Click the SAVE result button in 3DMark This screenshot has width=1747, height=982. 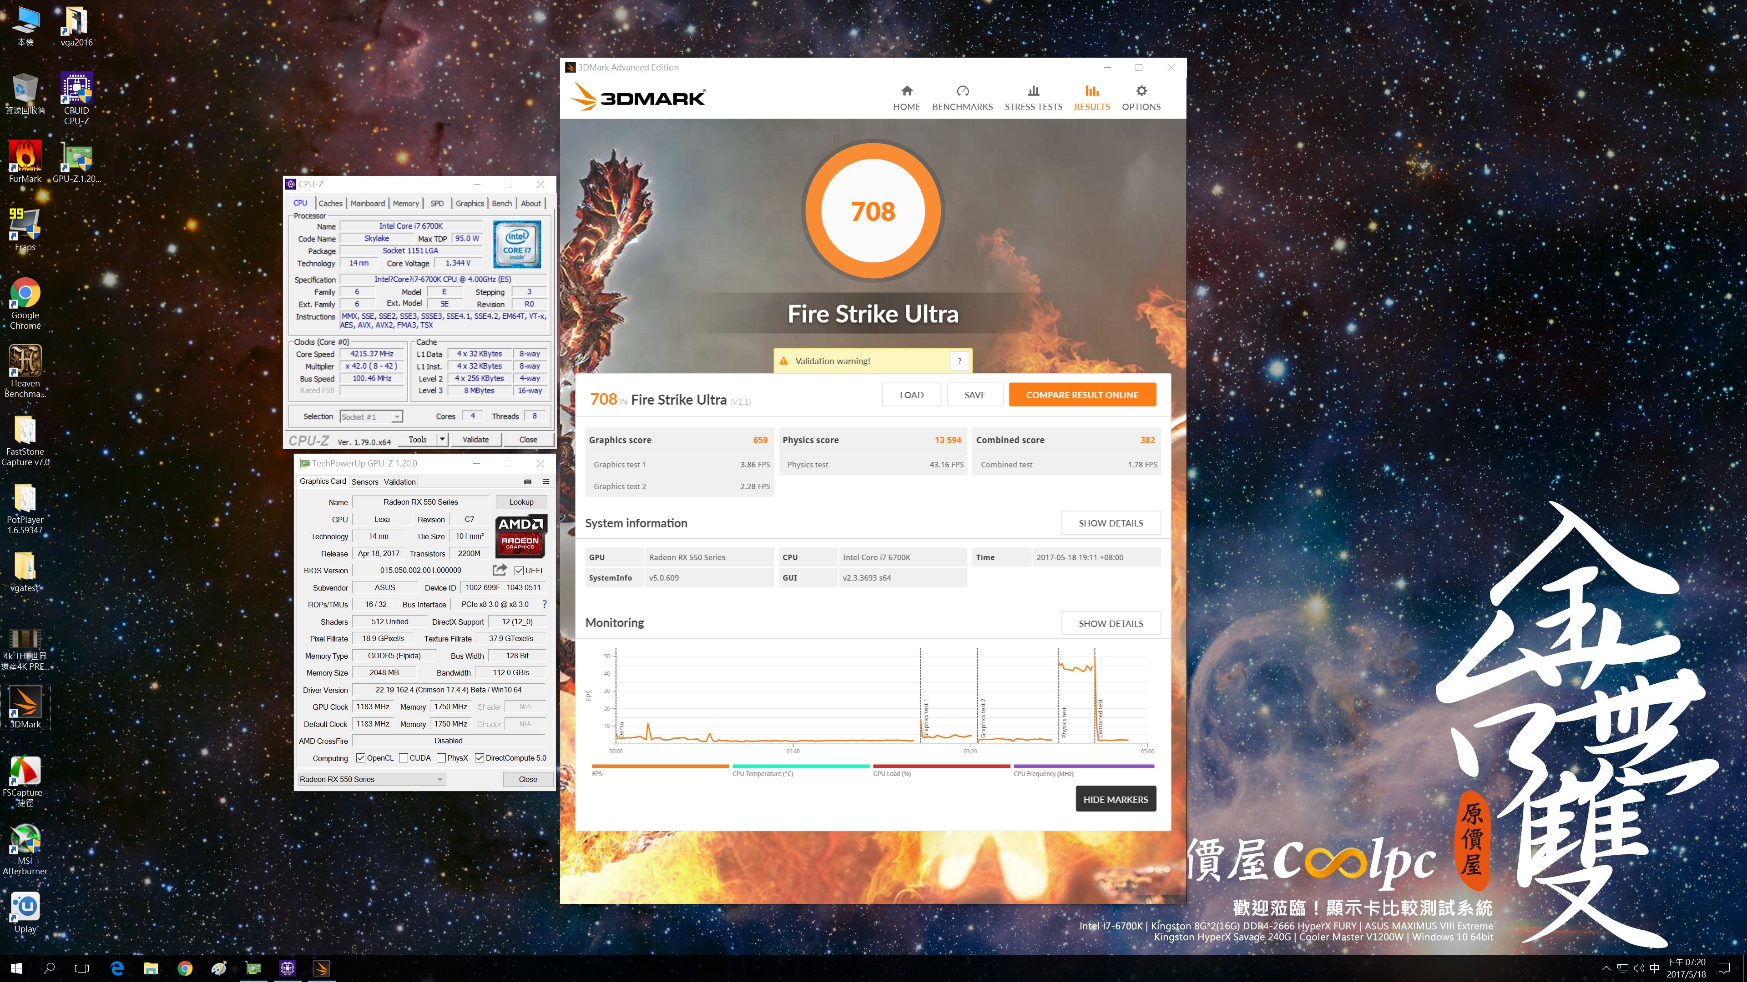(974, 395)
